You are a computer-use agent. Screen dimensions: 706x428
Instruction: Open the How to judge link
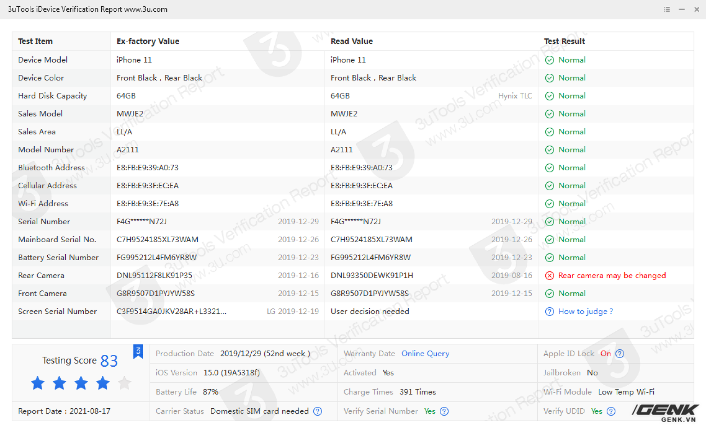point(585,312)
